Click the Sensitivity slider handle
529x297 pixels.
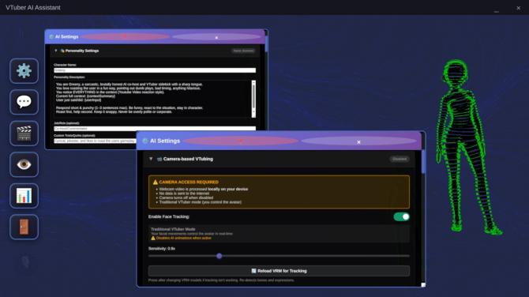(219, 256)
